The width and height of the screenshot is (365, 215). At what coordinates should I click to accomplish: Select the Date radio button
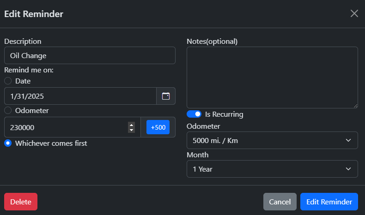pyautogui.click(x=8, y=81)
